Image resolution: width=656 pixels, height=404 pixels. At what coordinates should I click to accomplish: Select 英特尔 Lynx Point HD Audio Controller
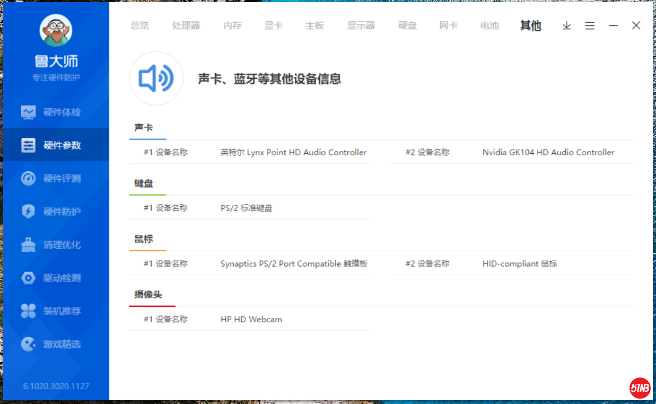tap(293, 152)
